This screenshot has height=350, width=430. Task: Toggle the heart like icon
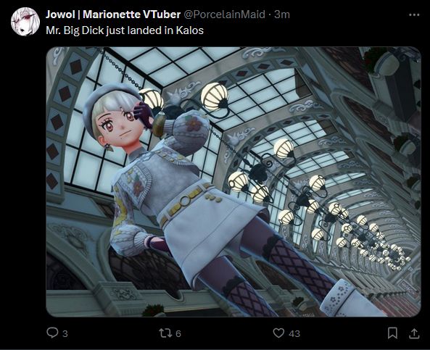[x=278, y=333]
